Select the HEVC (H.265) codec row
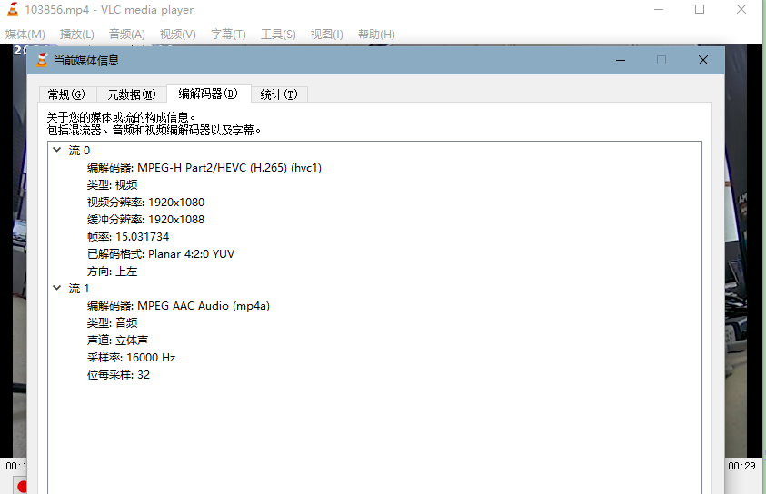The height and width of the screenshot is (494, 766). tap(204, 167)
